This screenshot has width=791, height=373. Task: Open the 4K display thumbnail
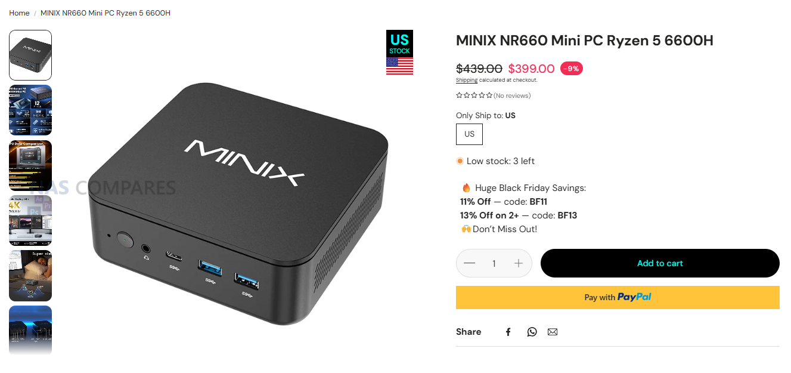click(30, 221)
